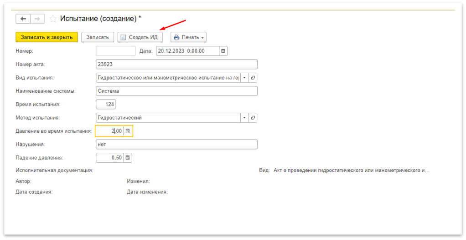Viewport: 466px width, 240px height.
Task: Open calculator for Падение давления field
Action: click(x=128, y=158)
